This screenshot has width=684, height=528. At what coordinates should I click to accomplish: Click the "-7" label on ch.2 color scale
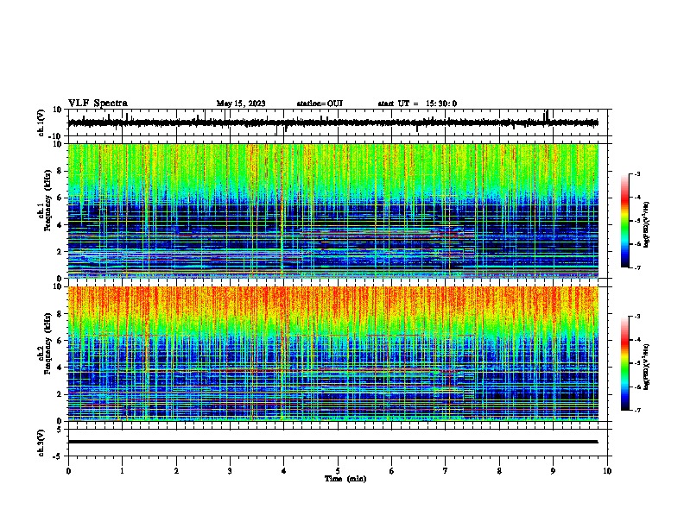coord(636,411)
